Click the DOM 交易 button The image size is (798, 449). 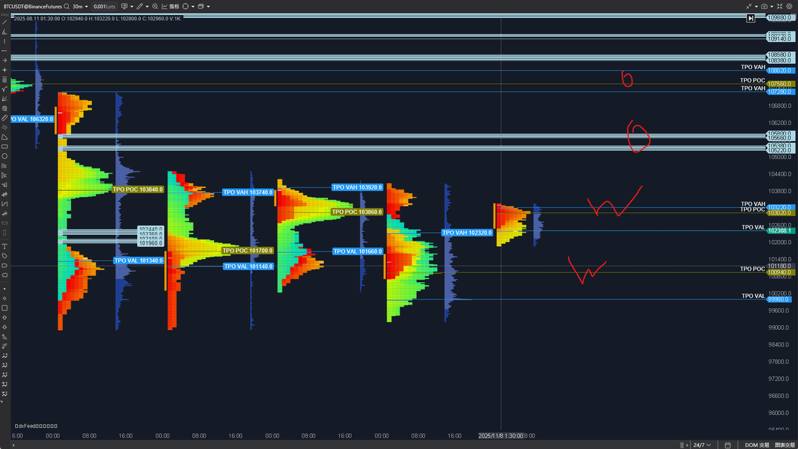click(757, 445)
